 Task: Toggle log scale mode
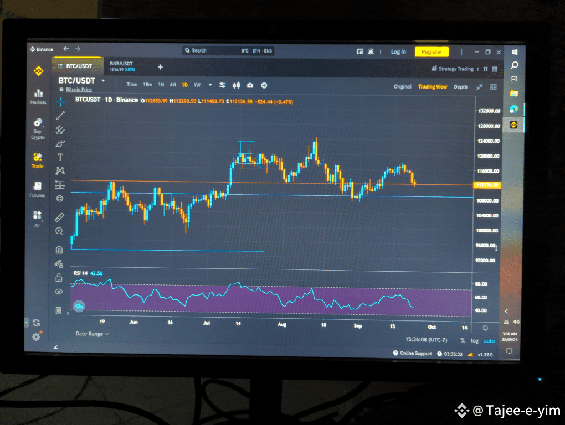475,341
